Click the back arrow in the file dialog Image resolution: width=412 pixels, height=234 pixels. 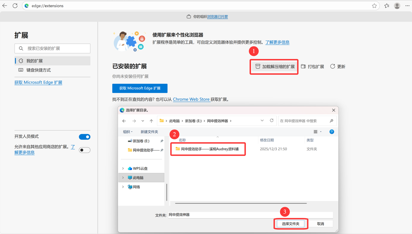(124, 121)
